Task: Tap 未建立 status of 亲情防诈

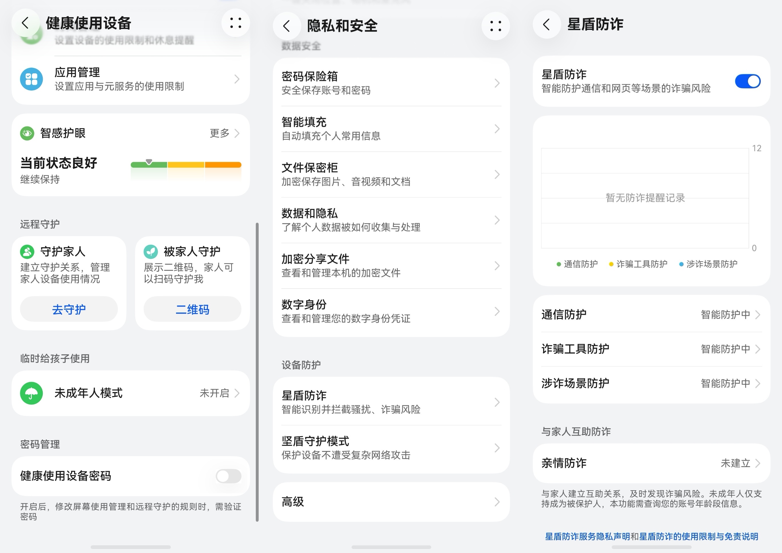Action: (735, 463)
